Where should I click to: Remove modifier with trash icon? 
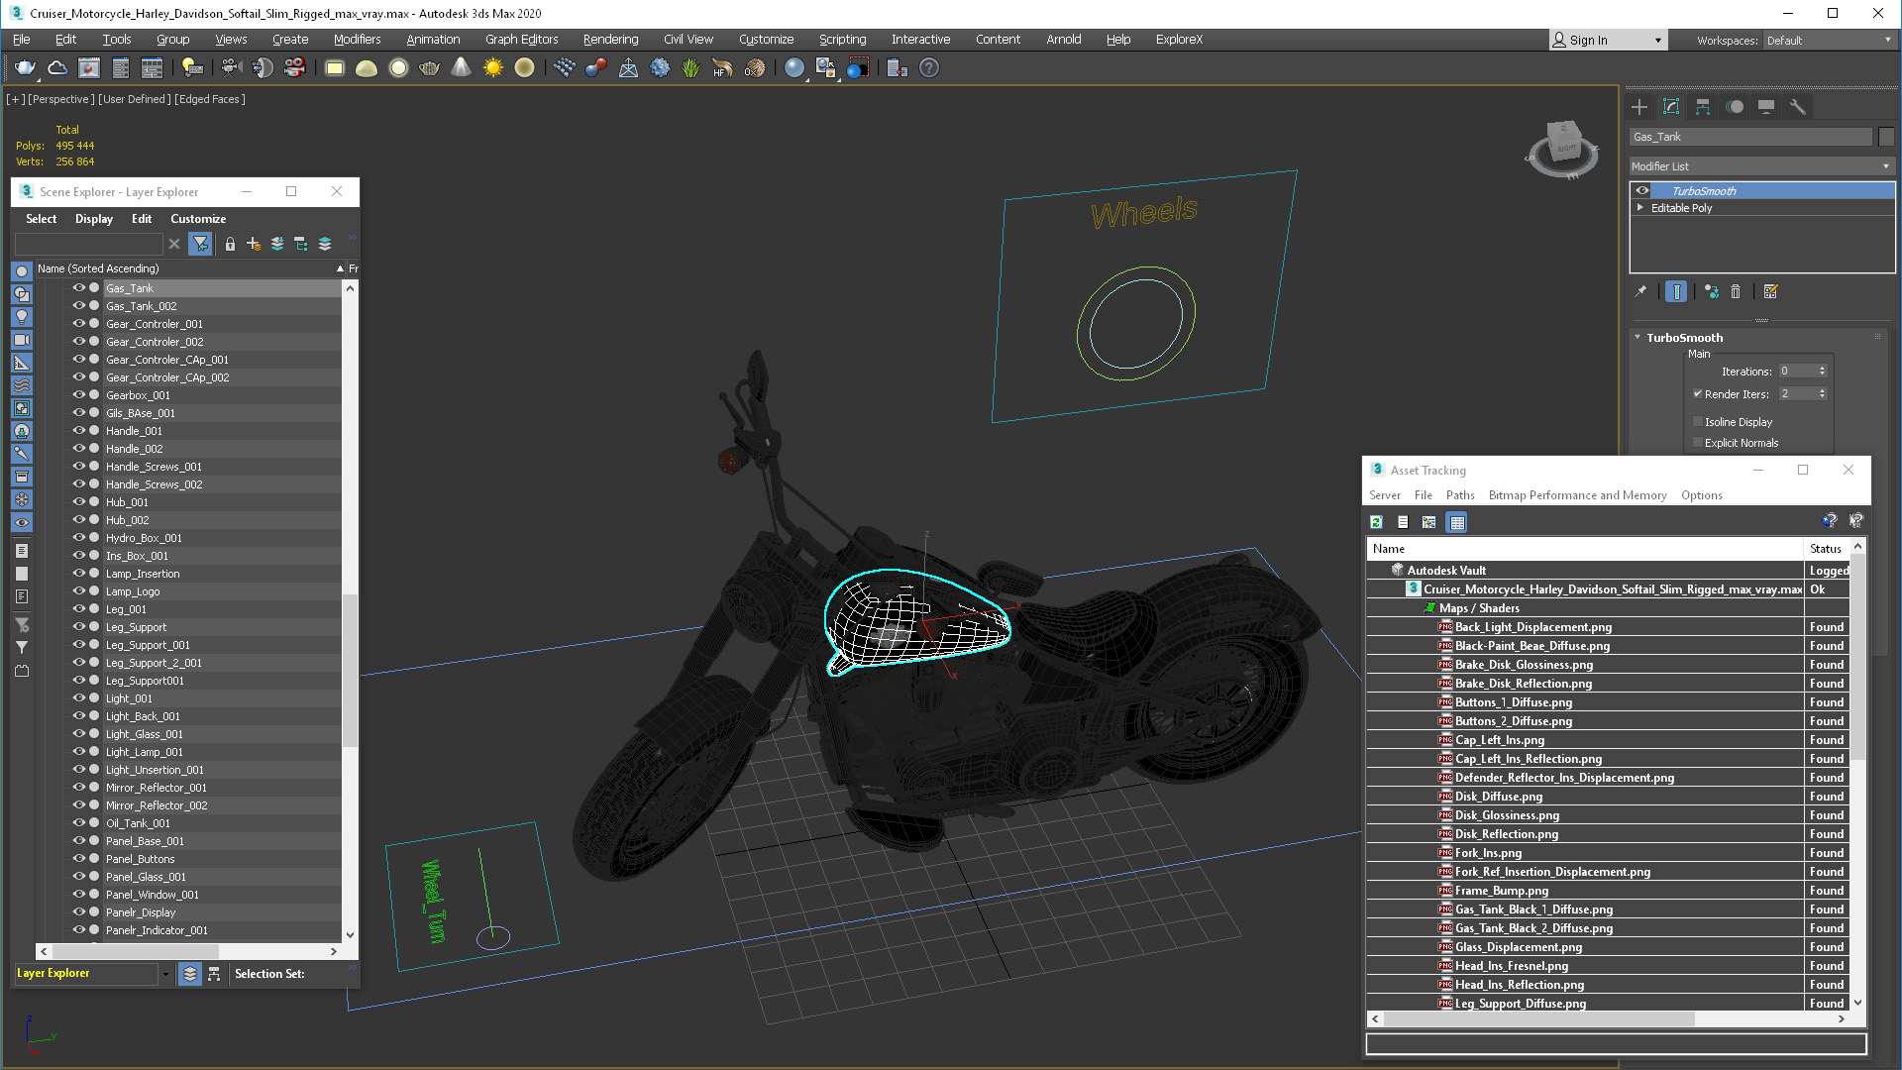tap(1736, 291)
